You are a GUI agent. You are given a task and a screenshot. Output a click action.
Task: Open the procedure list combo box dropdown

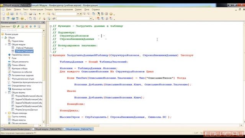pyautogui.click(x=91, y=18)
